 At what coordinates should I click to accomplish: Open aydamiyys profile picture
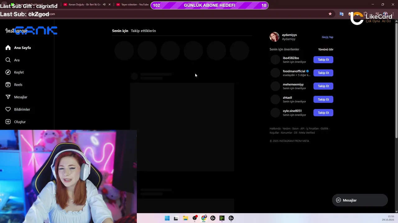(275, 37)
